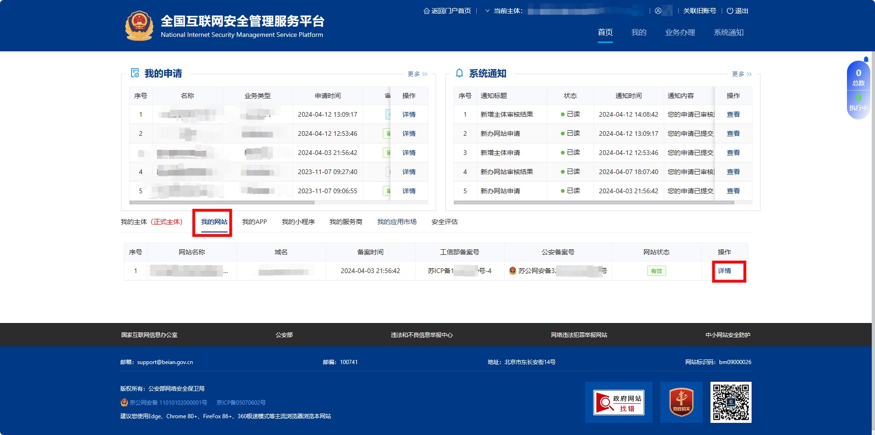Image resolution: width=875 pixels, height=435 pixels.
Task: Expand 更多 in 我的申请 panel
Action: pyautogui.click(x=417, y=74)
